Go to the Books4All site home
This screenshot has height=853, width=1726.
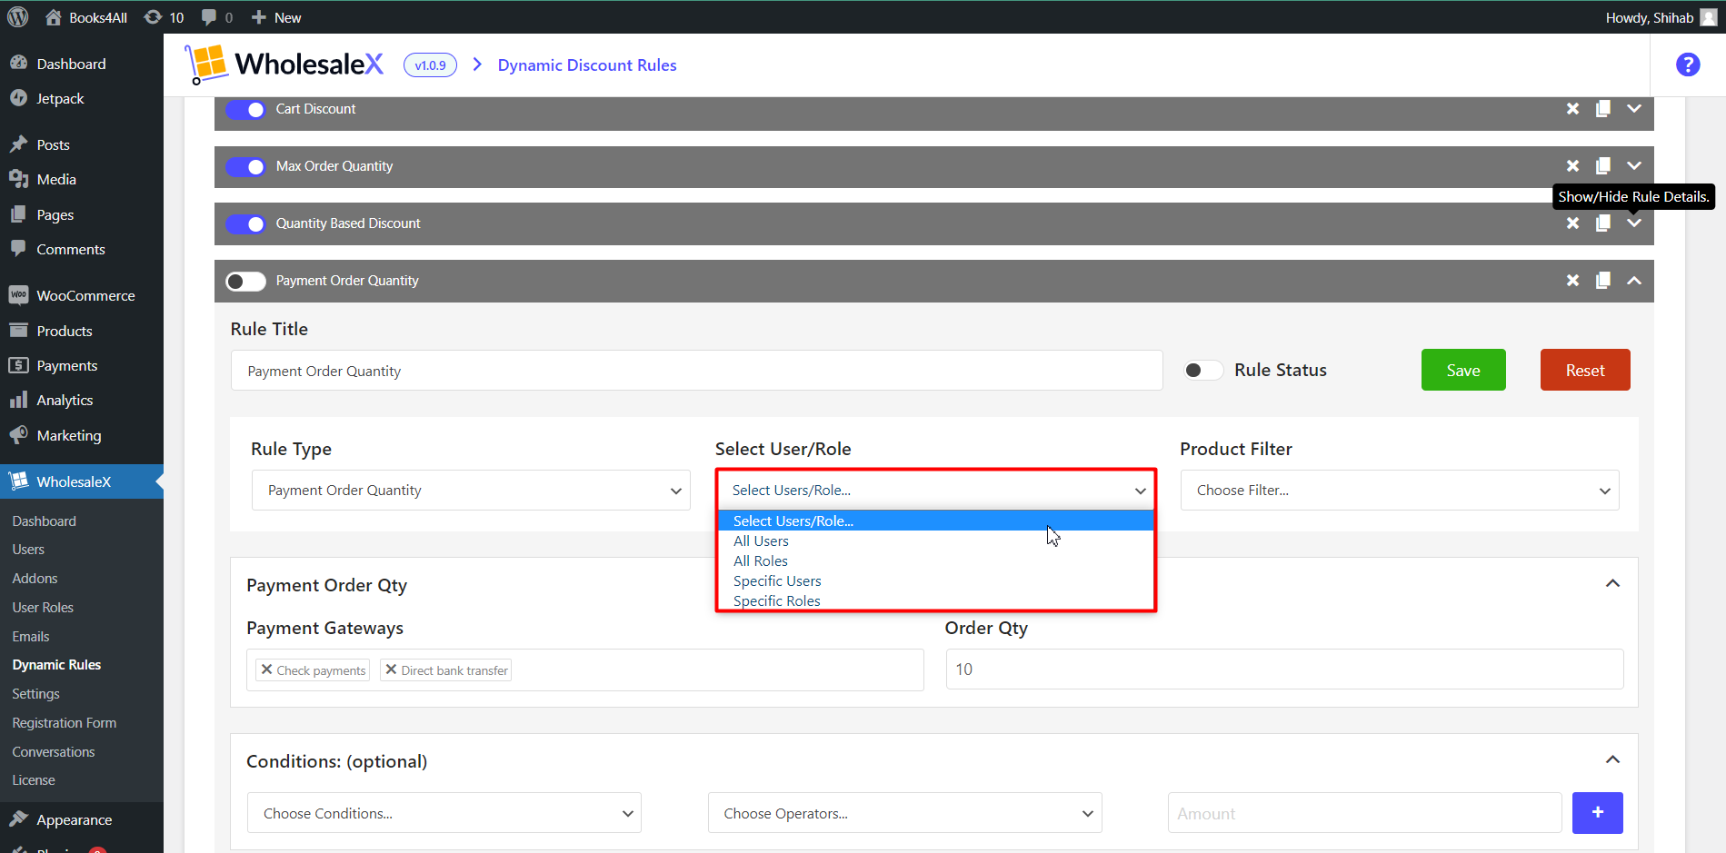pos(86,17)
